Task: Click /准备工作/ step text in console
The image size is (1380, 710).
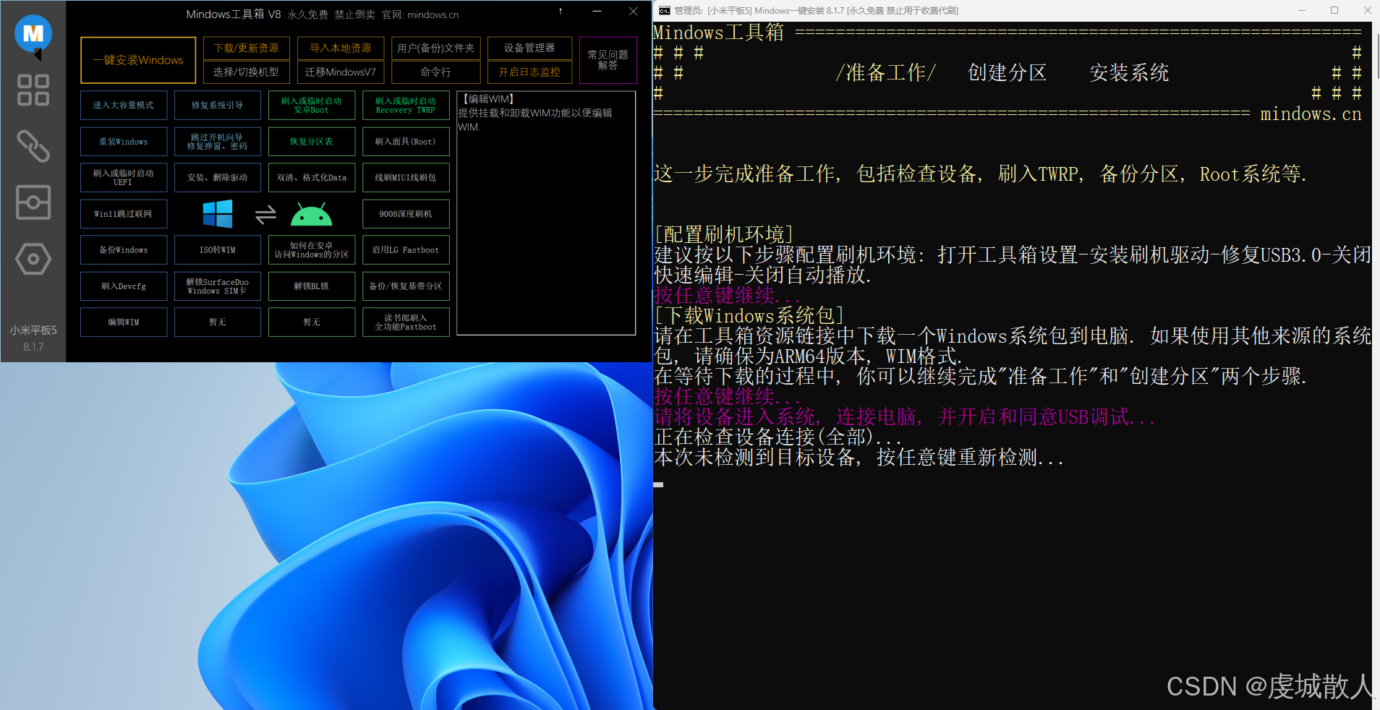Action: [886, 73]
